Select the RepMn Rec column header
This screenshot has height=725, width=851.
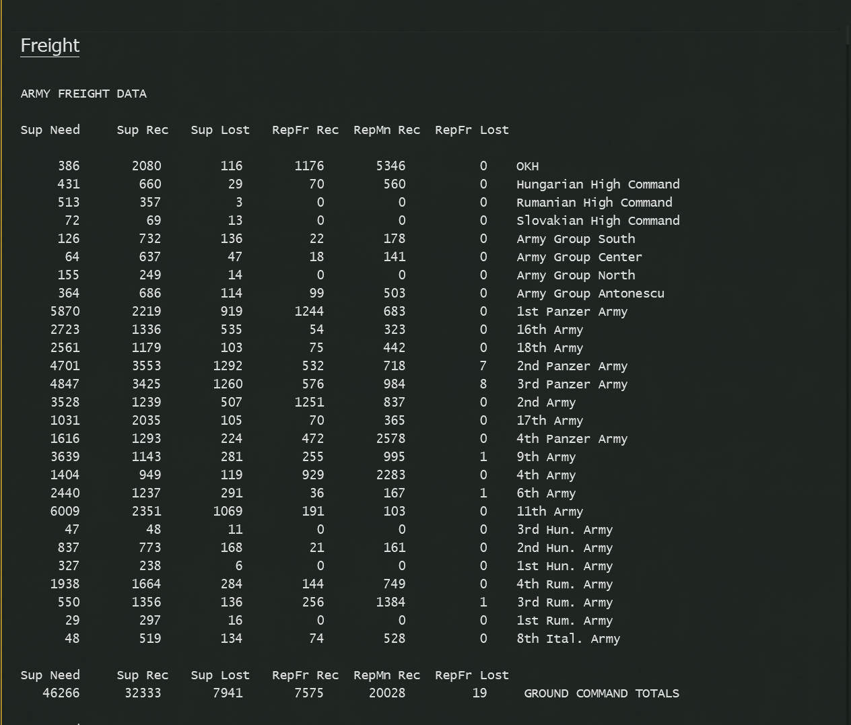coord(386,130)
